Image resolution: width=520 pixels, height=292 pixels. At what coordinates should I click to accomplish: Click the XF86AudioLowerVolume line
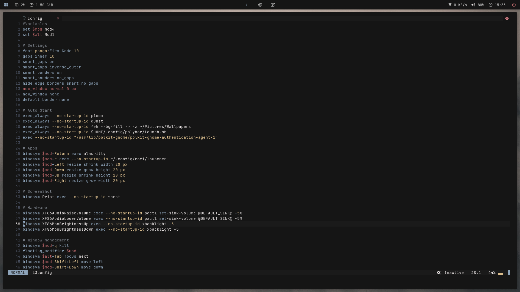(132, 218)
